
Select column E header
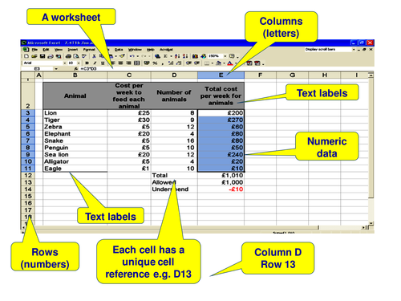[x=221, y=75]
